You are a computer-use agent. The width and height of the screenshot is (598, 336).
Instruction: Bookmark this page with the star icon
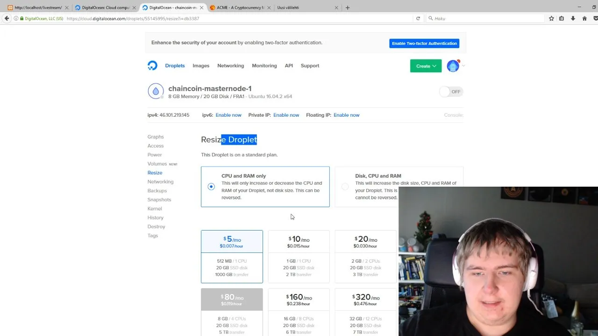click(x=551, y=18)
